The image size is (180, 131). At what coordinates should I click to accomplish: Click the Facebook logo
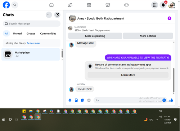(x=6, y=5)
